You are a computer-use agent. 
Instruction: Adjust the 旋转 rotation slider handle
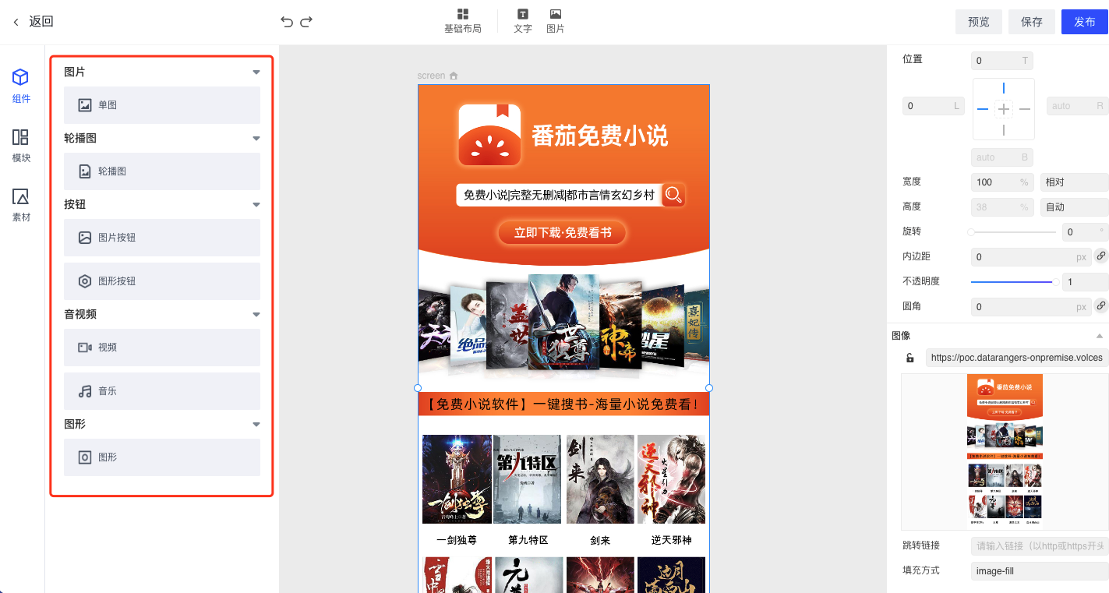click(x=971, y=232)
